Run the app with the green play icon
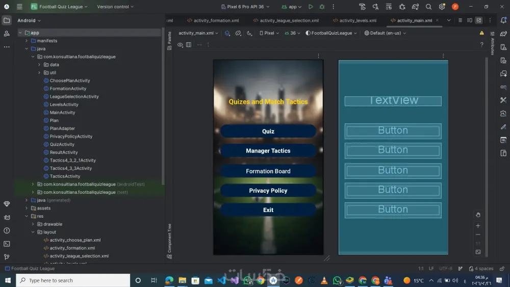The height and width of the screenshot is (287, 510). pyautogui.click(x=311, y=7)
